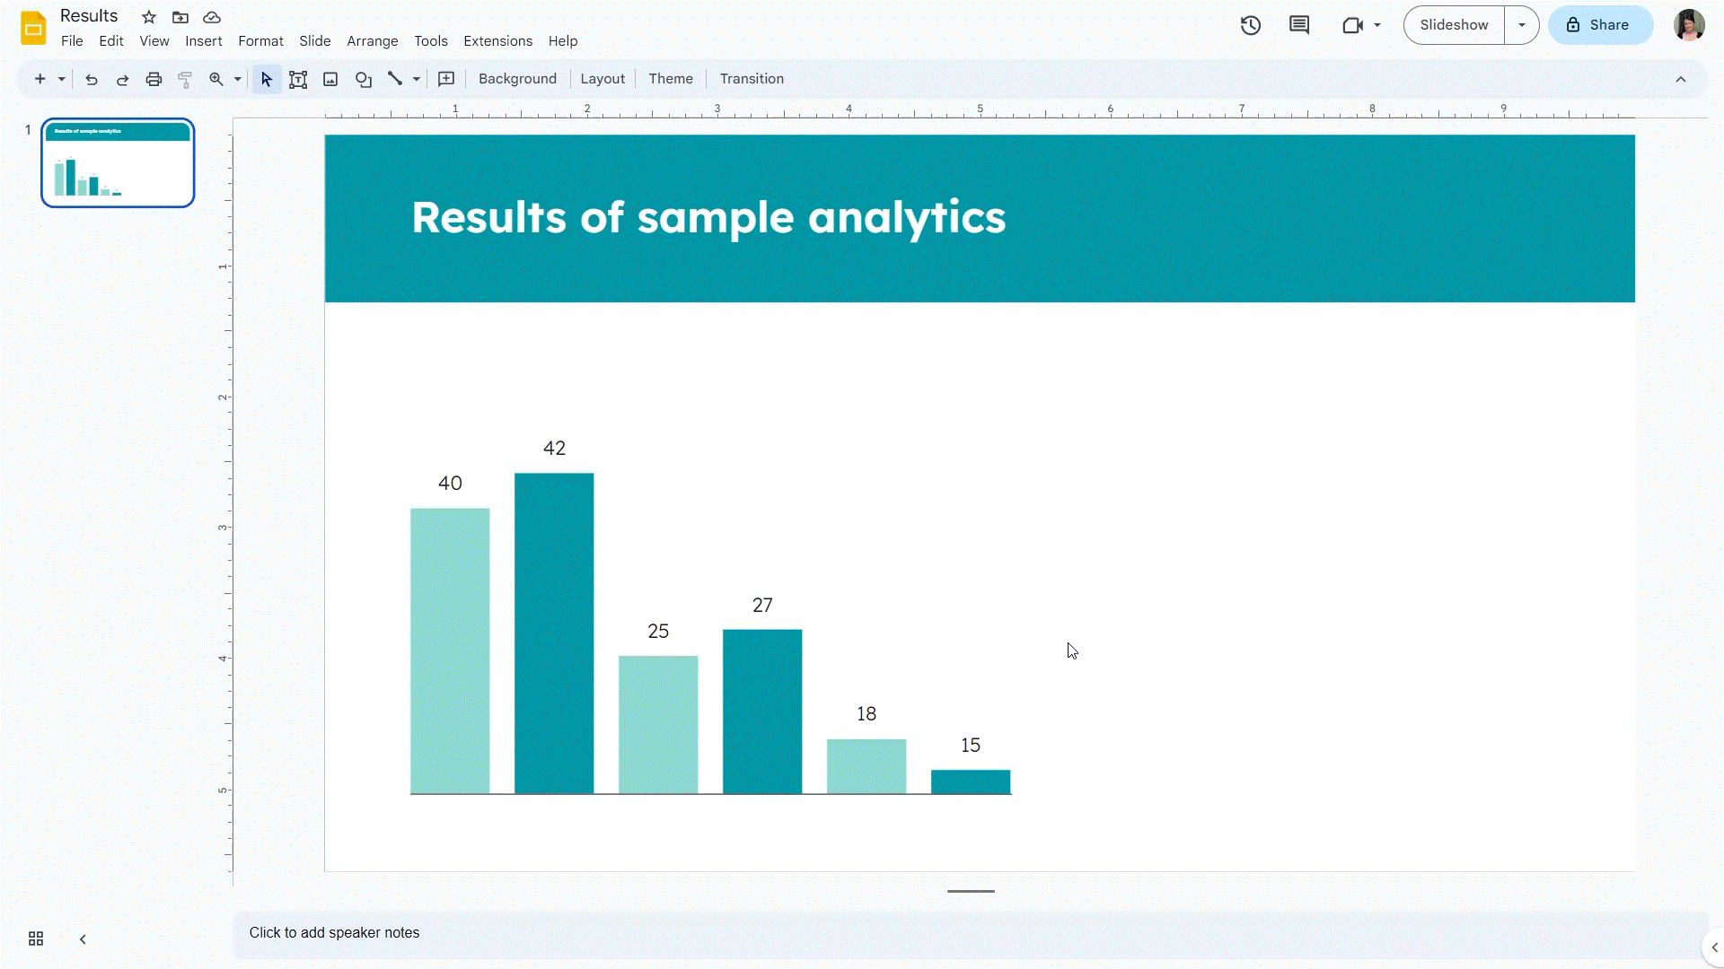Toggle the slide panel collapse arrow
Image resolution: width=1724 pixels, height=969 pixels.
coord(83,938)
